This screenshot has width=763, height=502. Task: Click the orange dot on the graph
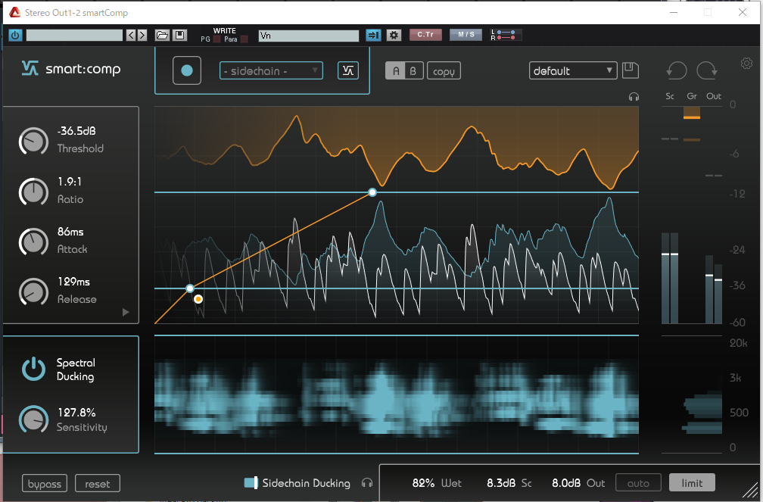coord(198,299)
